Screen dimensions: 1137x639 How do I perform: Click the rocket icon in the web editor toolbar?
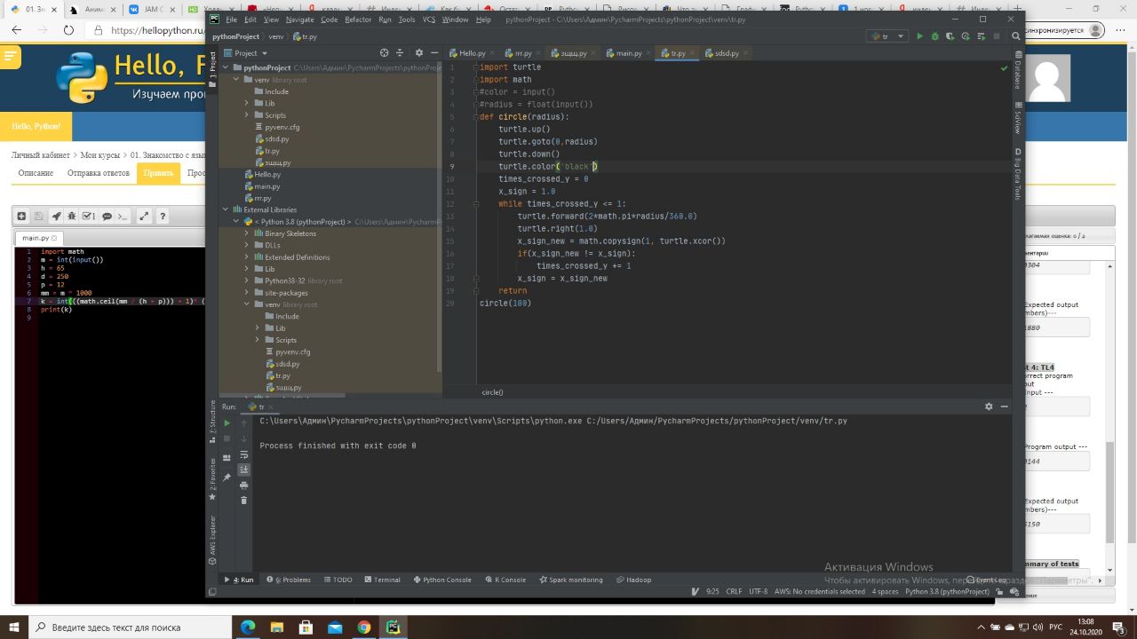coord(56,216)
